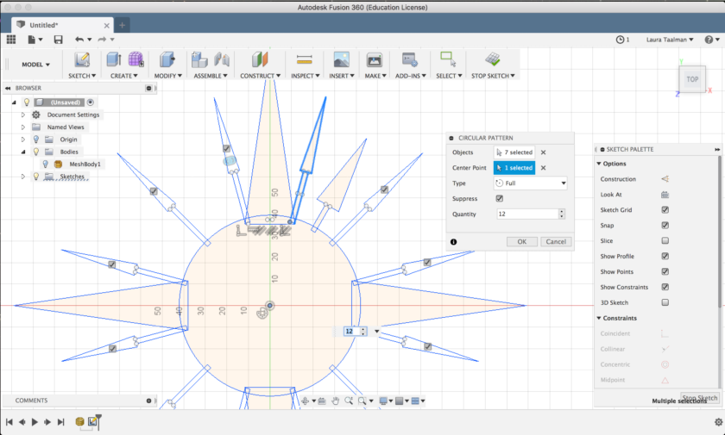Expand the Sketches folder in browser
This screenshot has height=435, width=725.
pos(23,177)
